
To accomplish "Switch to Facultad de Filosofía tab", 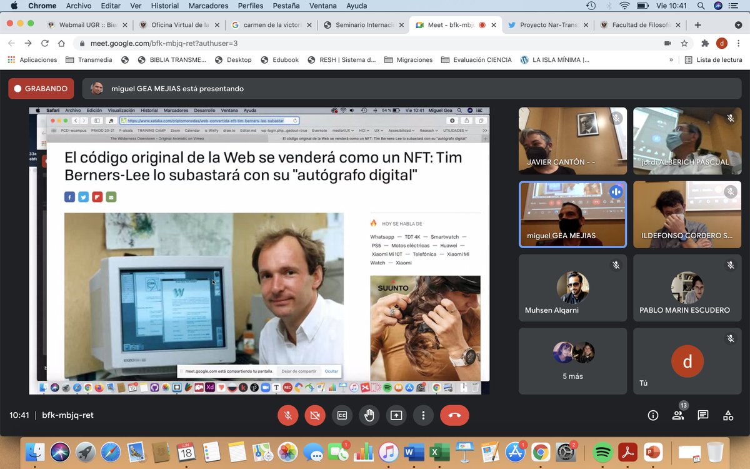I will (x=640, y=25).
